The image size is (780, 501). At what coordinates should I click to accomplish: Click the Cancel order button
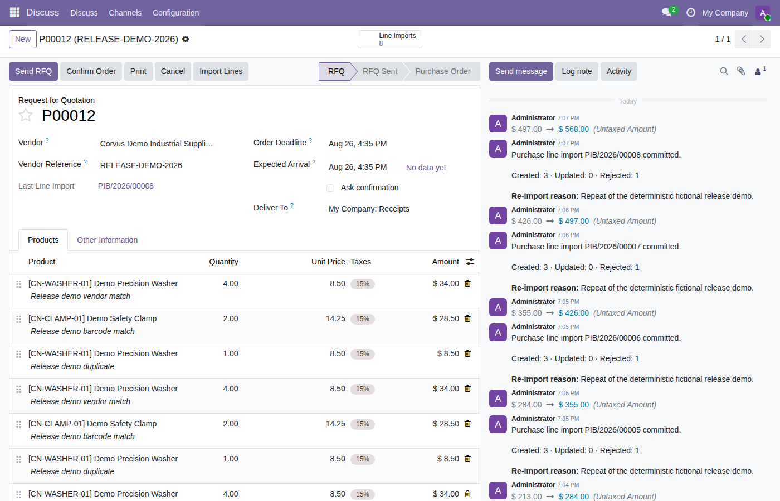[x=173, y=71]
